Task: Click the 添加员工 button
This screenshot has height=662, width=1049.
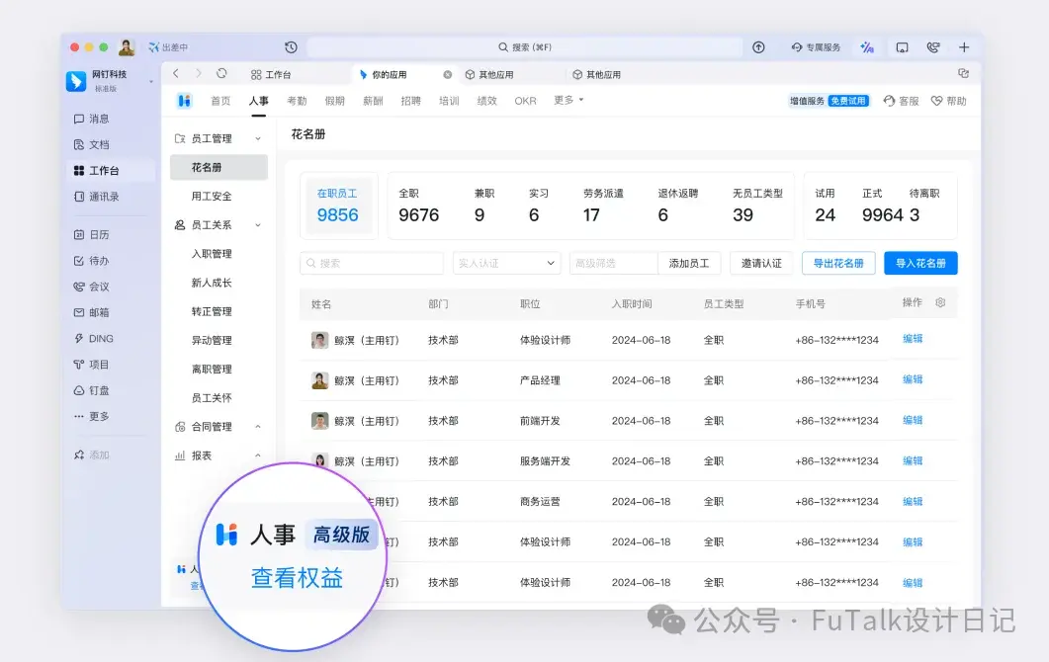Action: pos(689,264)
